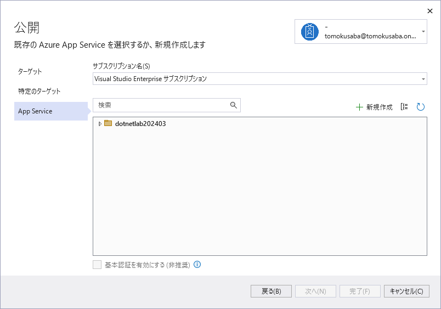Screen dimensions: 441x309
Task: Click the dotnetlab202403 folder icon
Action: [108, 123]
